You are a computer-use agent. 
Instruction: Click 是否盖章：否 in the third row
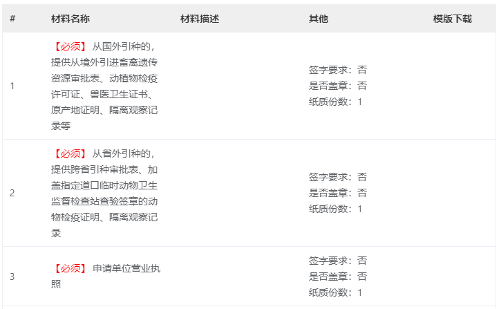pos(337,277)
